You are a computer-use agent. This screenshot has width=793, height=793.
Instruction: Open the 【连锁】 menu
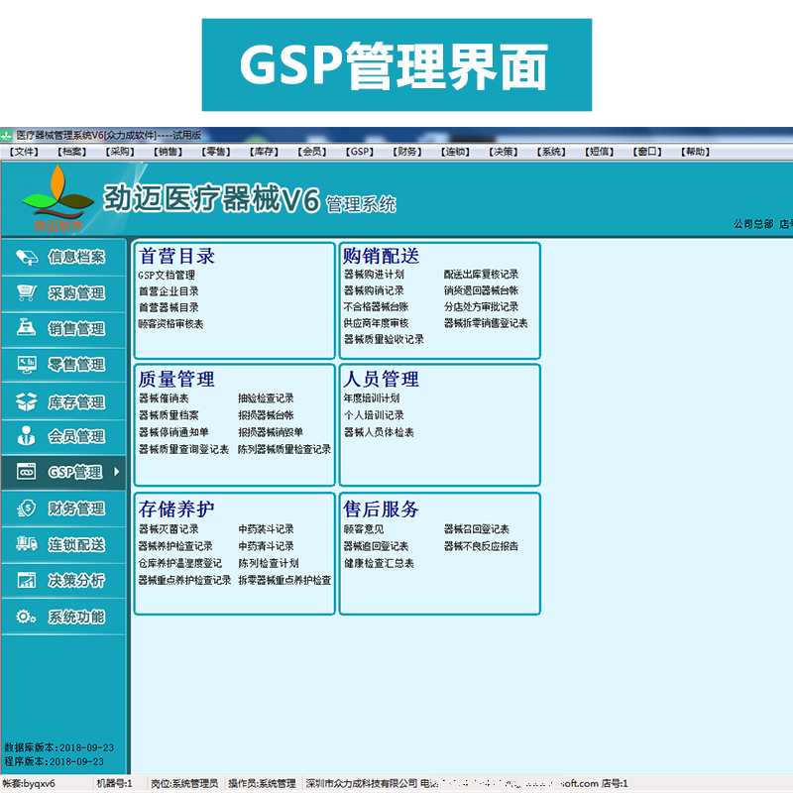[x=455, y=152]
